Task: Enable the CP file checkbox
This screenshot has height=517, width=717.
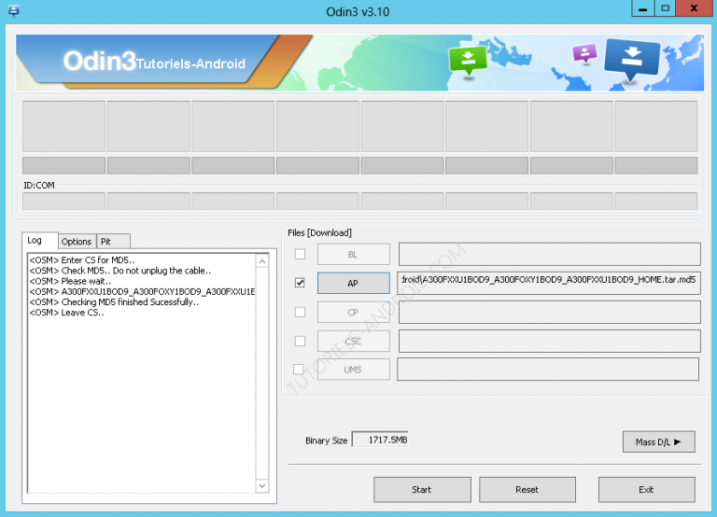Action: click(300, 313)
